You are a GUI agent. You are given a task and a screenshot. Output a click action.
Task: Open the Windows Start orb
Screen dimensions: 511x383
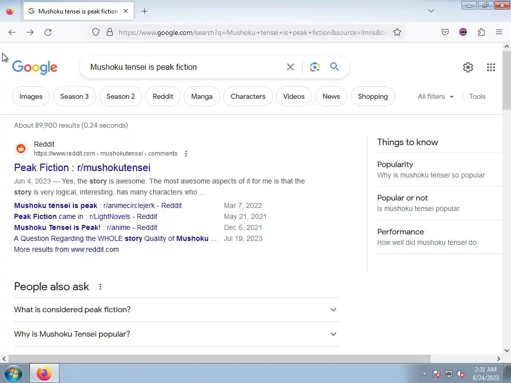(x=13, y=373)
